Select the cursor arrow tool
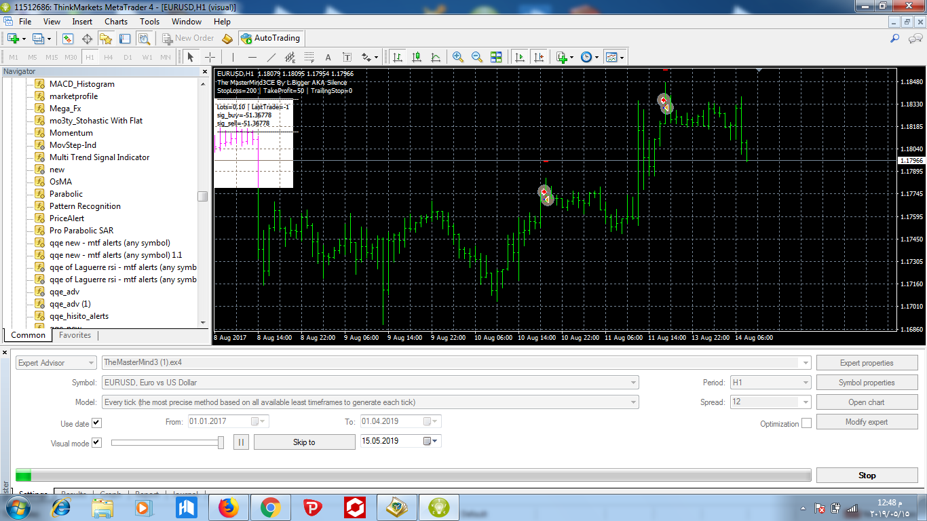 coord(191,57)
